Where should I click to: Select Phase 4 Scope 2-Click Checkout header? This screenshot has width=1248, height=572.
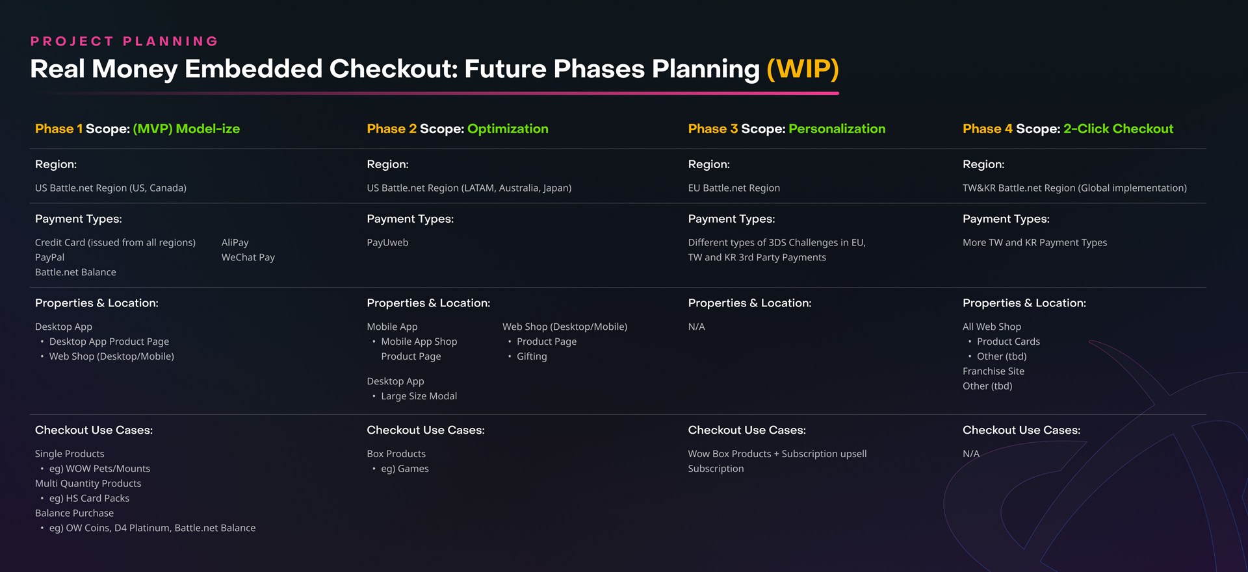pyautogui.click(x=1068, y=129)
